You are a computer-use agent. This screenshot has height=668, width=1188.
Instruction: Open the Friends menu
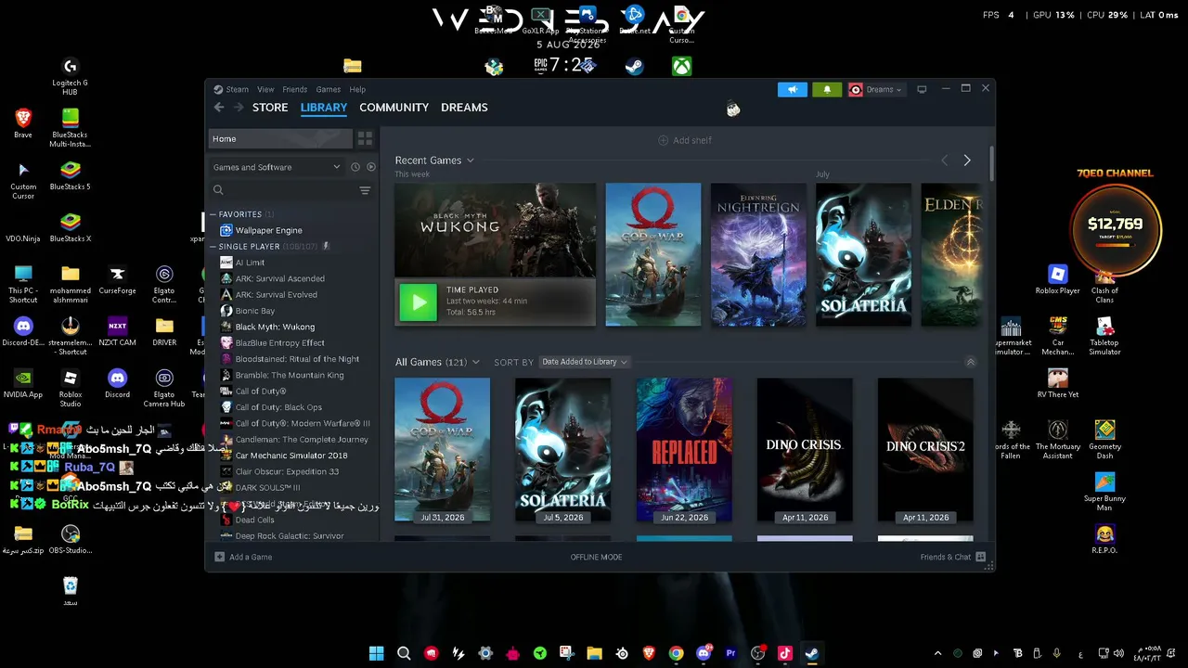[294, 89]
